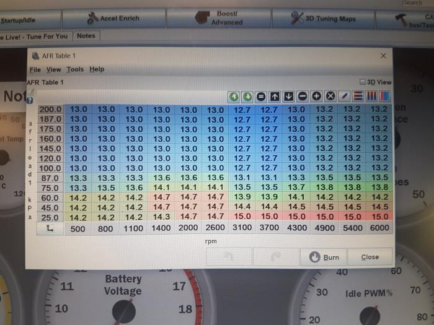434x325 pixels.
Task: Click the vertical-lines interpolate icon
Action: [x=370, y=97]
